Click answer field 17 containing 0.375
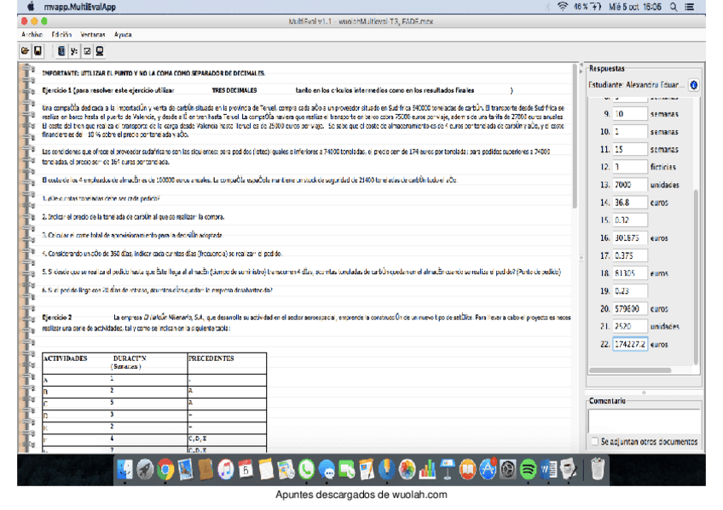Screen dimensions: 723x510 pos(630,255)
